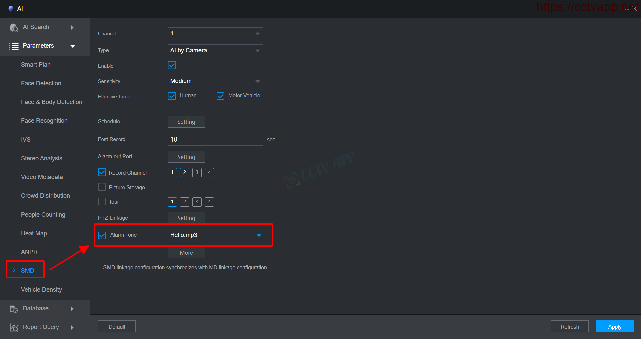The image size is (641, 339).
Task: Click the AI app logo icon
Action: point(11,9)
